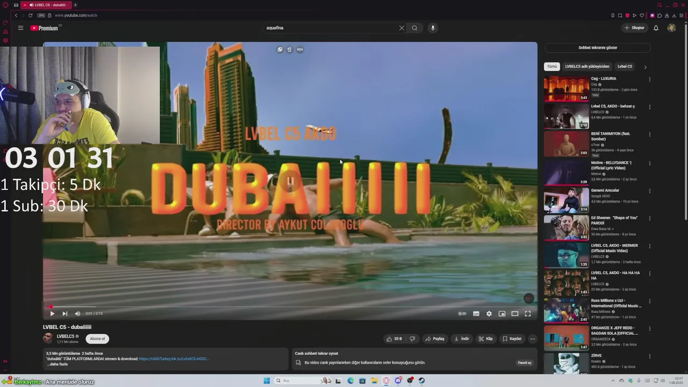Open a new browser tab
The height and width of the screenshot is (387, 688).
tap(75, 5)
